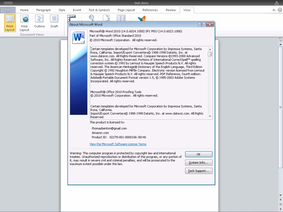Click the System Info button

[x=198, y=163]
